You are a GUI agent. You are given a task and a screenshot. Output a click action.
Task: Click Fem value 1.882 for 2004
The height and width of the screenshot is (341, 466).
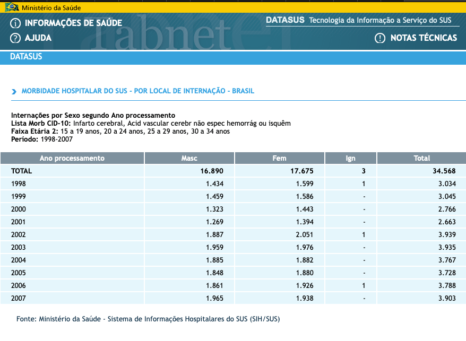(x=305, y=260)
